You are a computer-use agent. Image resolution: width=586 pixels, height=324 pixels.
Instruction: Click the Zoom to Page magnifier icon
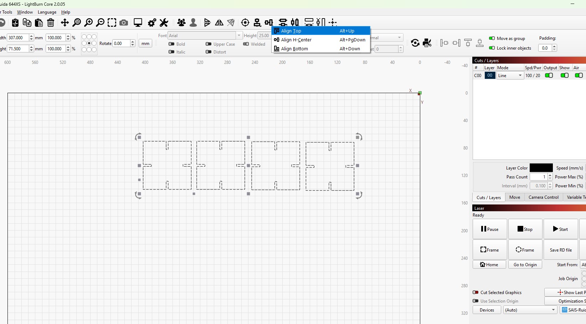[77, 23]
